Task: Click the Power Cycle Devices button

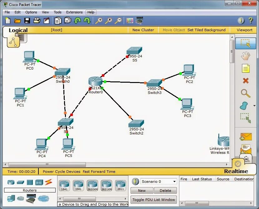Action: (x=61, y=171)
